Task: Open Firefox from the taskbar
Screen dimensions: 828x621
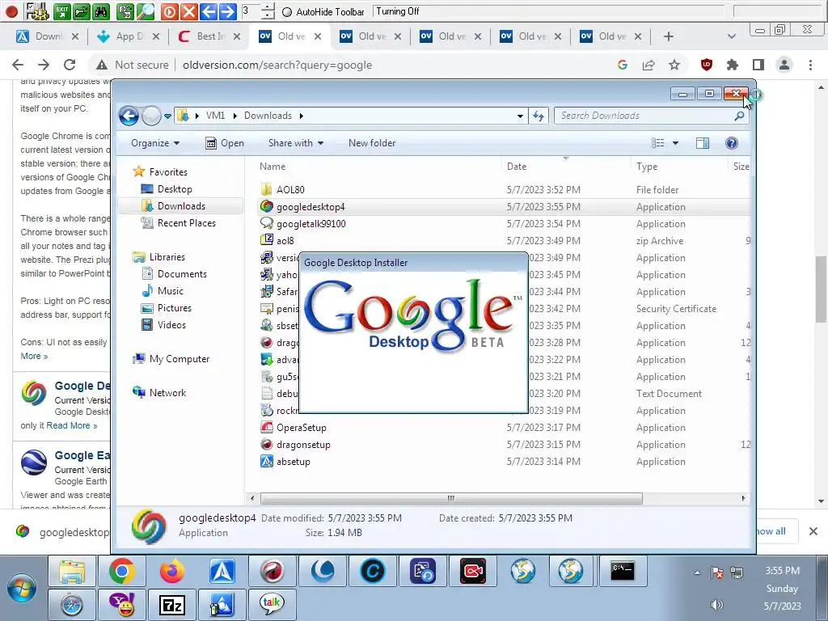Action: coord(171,571)
